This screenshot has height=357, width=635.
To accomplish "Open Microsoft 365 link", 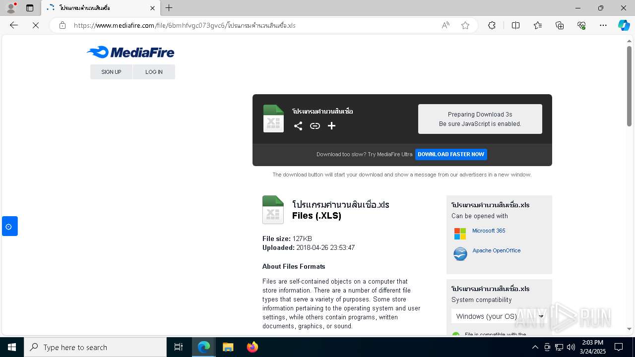I will (489, 231).
